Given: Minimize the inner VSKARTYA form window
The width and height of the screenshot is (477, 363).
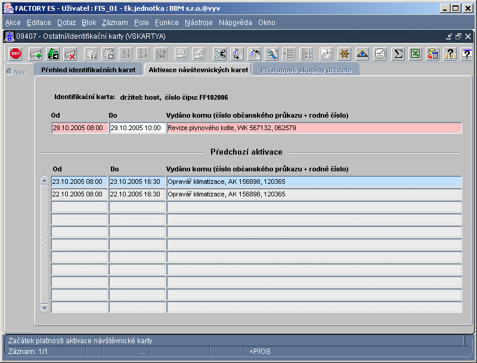Looking at the screenshot, I should pos(449,36).
